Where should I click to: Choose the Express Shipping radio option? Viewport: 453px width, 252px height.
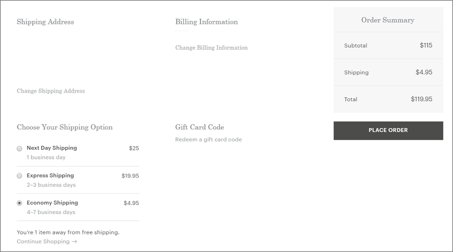(19, 176)
